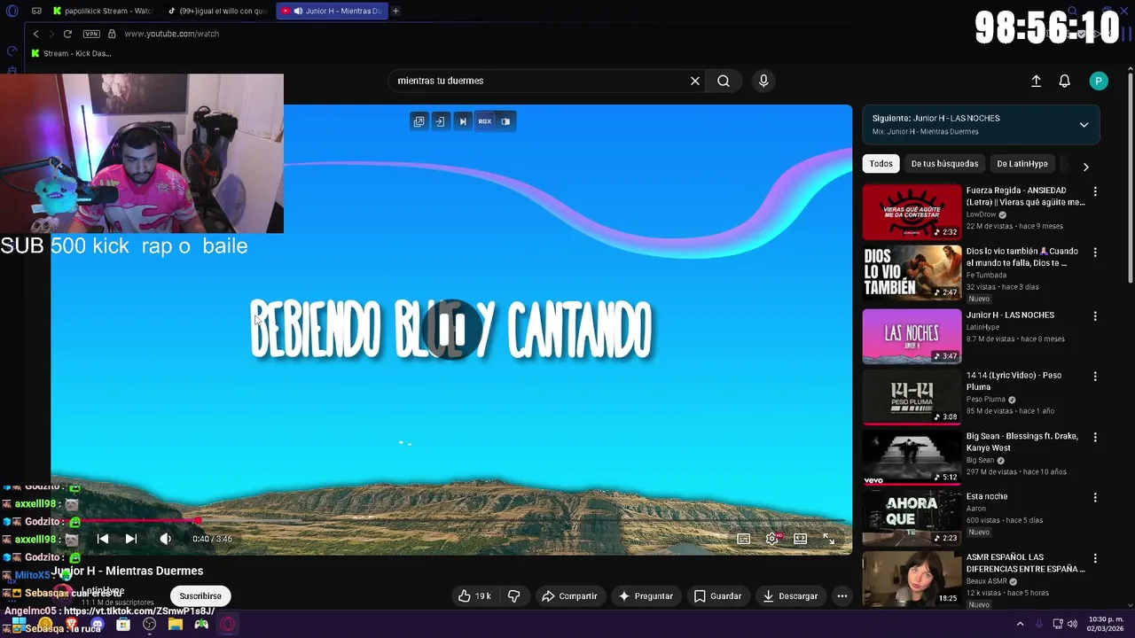The image size is (1135, 638).
Task: Like the video with 19 k likes
Action: pyautogui.click(x=474, y=596)
